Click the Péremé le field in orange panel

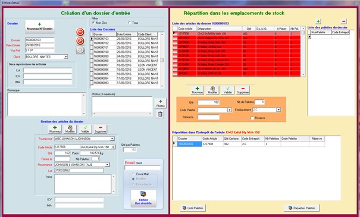[208, 117]
